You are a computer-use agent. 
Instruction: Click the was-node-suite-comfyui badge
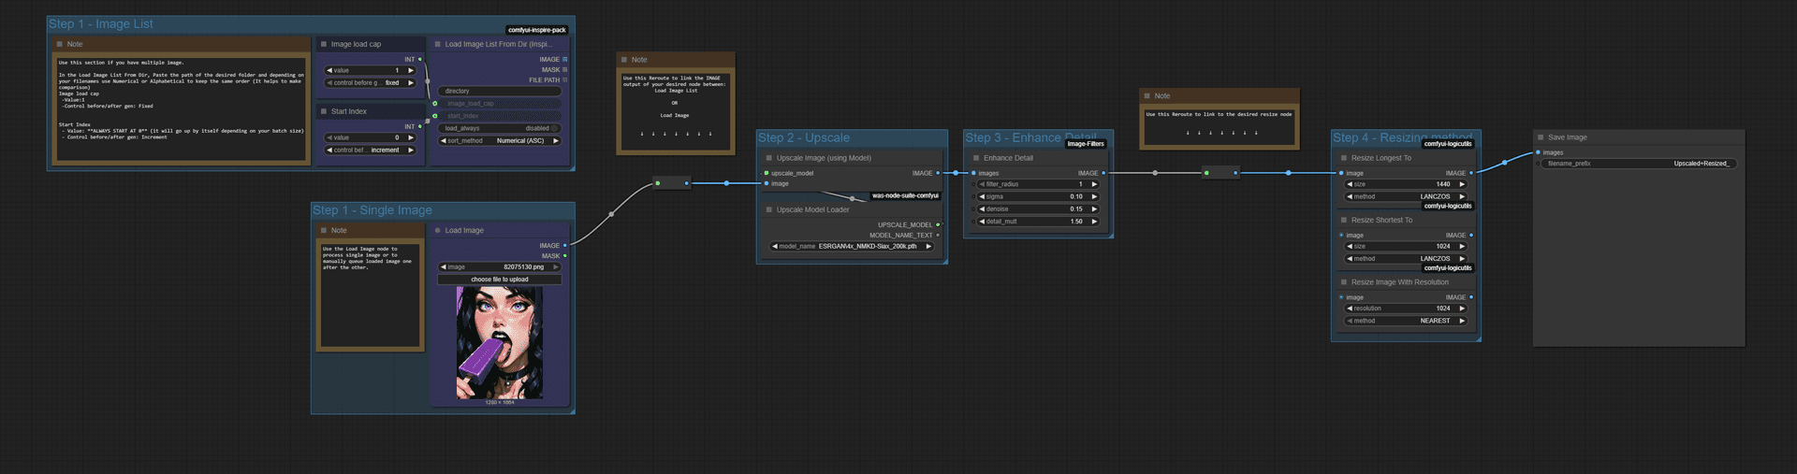905,195
